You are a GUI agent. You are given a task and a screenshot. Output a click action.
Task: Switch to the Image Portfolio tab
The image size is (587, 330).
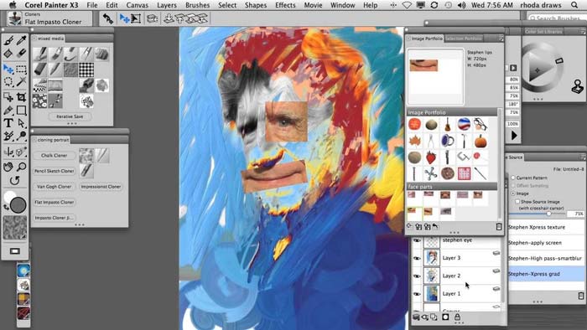(x=426, y=39)
